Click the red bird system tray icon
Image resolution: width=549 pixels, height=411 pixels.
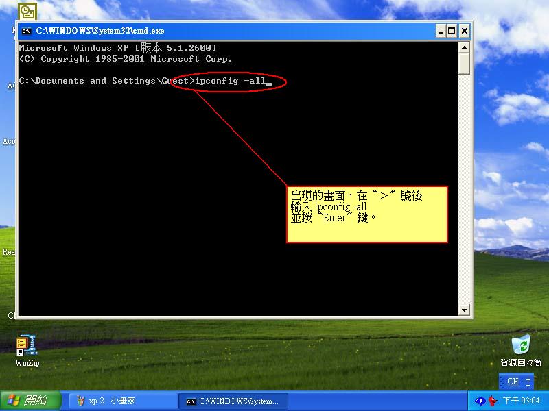pos(493,401)
